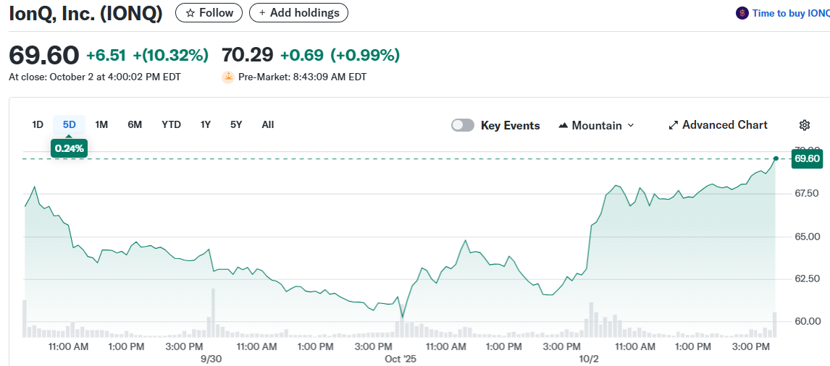This screenshot has width=830, height=366.
Task: Click the Mountain chart type icon
Action: pos(563,126)
